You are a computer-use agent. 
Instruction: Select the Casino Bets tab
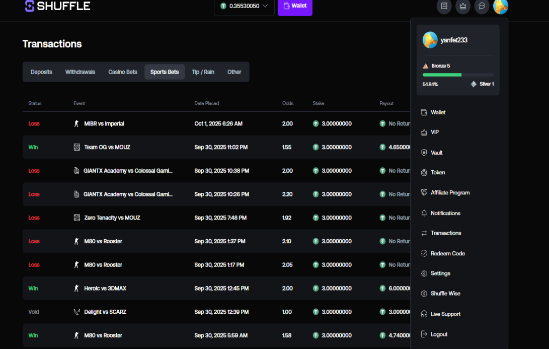tap(123, 72)
